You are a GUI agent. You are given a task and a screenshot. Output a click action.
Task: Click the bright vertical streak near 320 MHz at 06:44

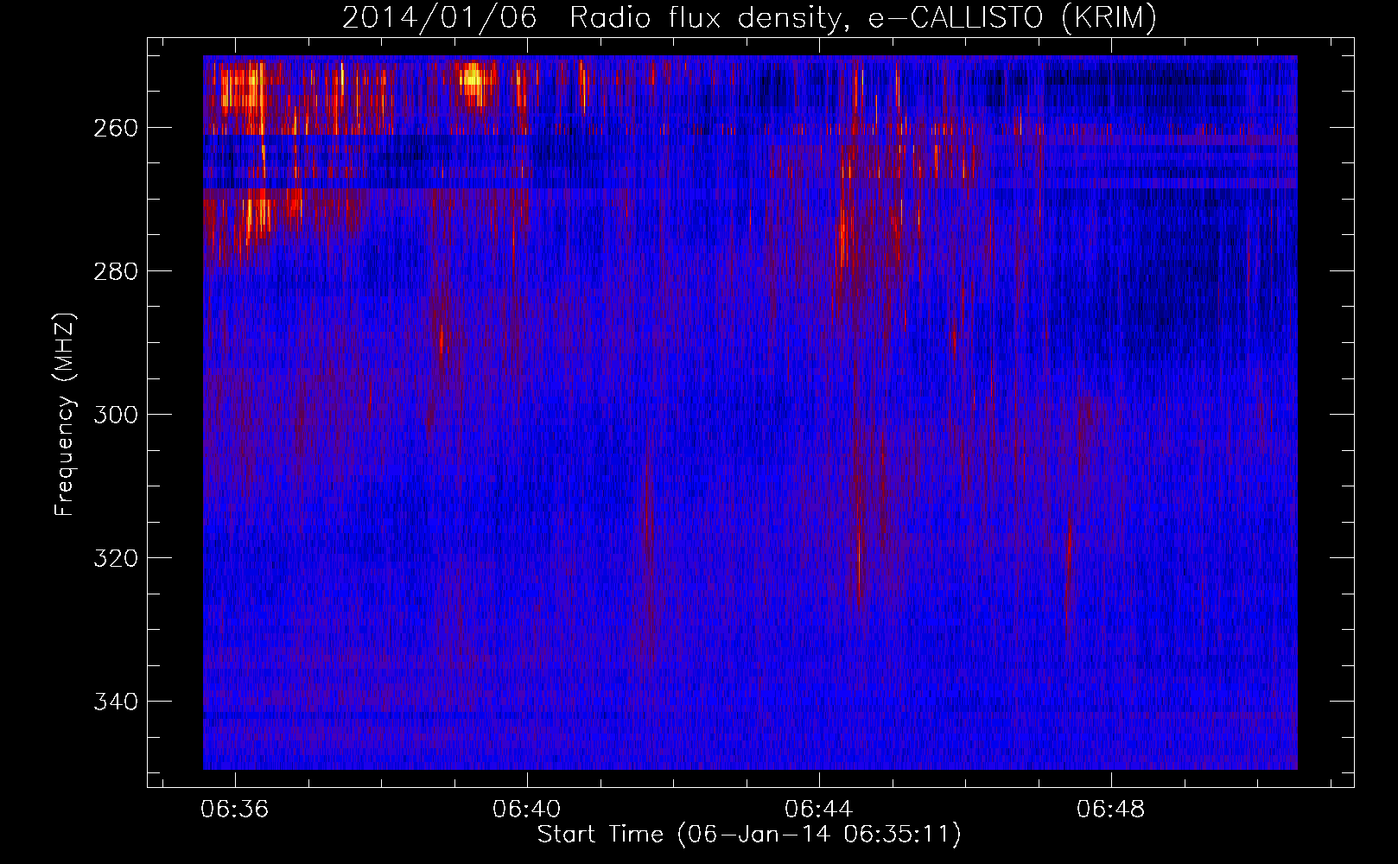858,553
